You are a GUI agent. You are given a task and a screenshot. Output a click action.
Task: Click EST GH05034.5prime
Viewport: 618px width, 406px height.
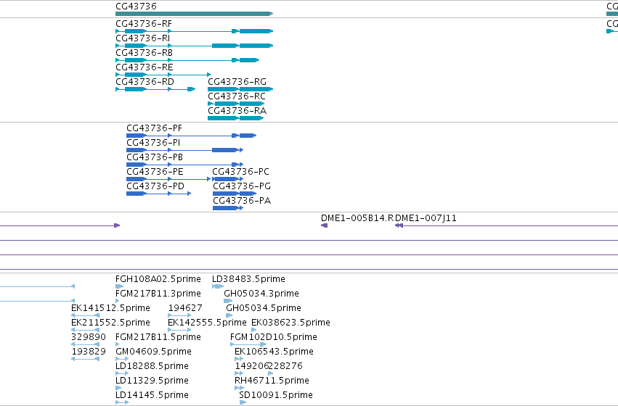coord(229,315)
